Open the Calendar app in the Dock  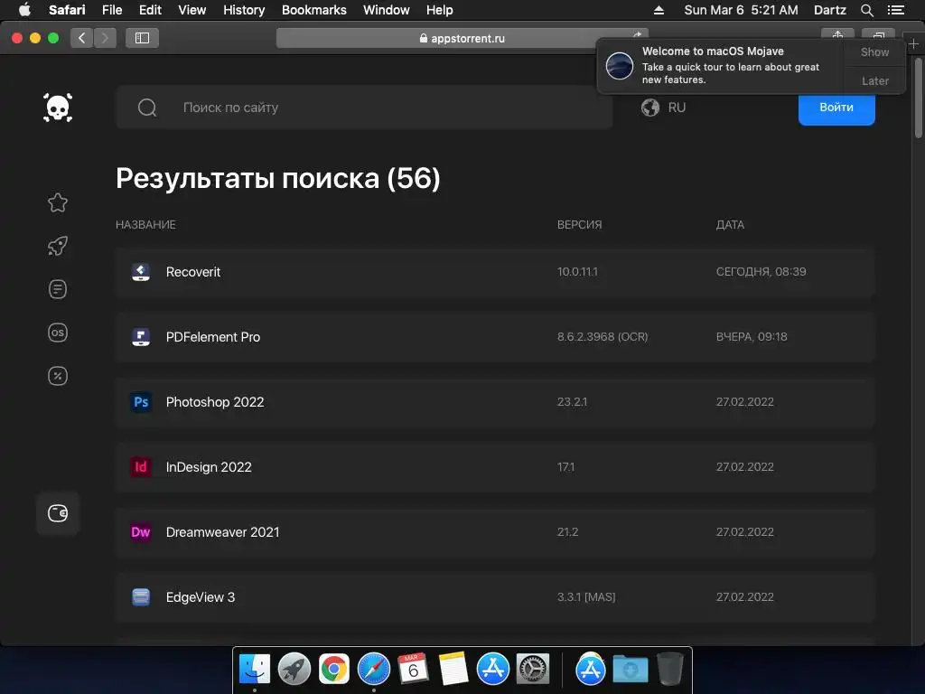click(413, 670)
